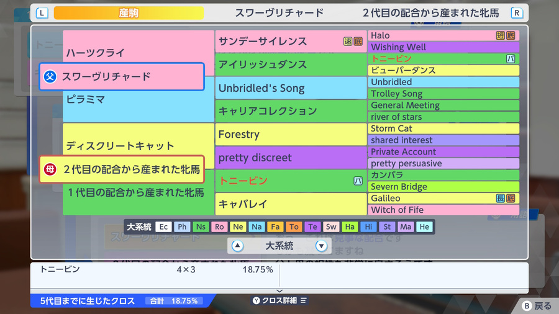Click the トニービン 4×3 cross row
This screenshot has height=314, width=559.
(156, 269)
